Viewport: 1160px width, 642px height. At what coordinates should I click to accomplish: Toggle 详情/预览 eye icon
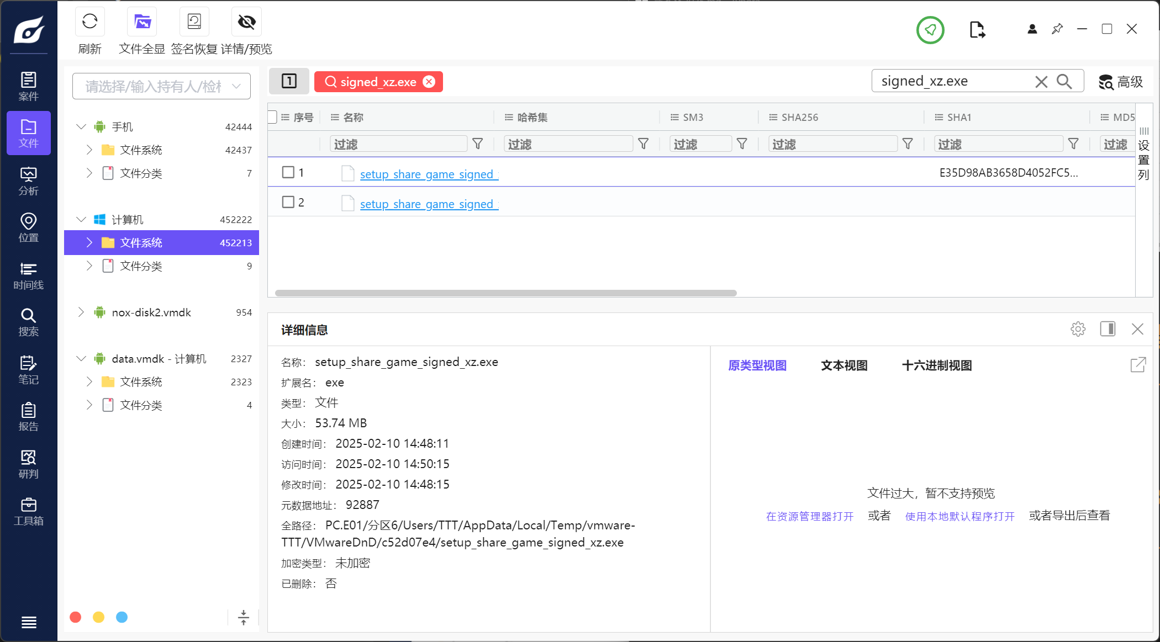(246, 22)
